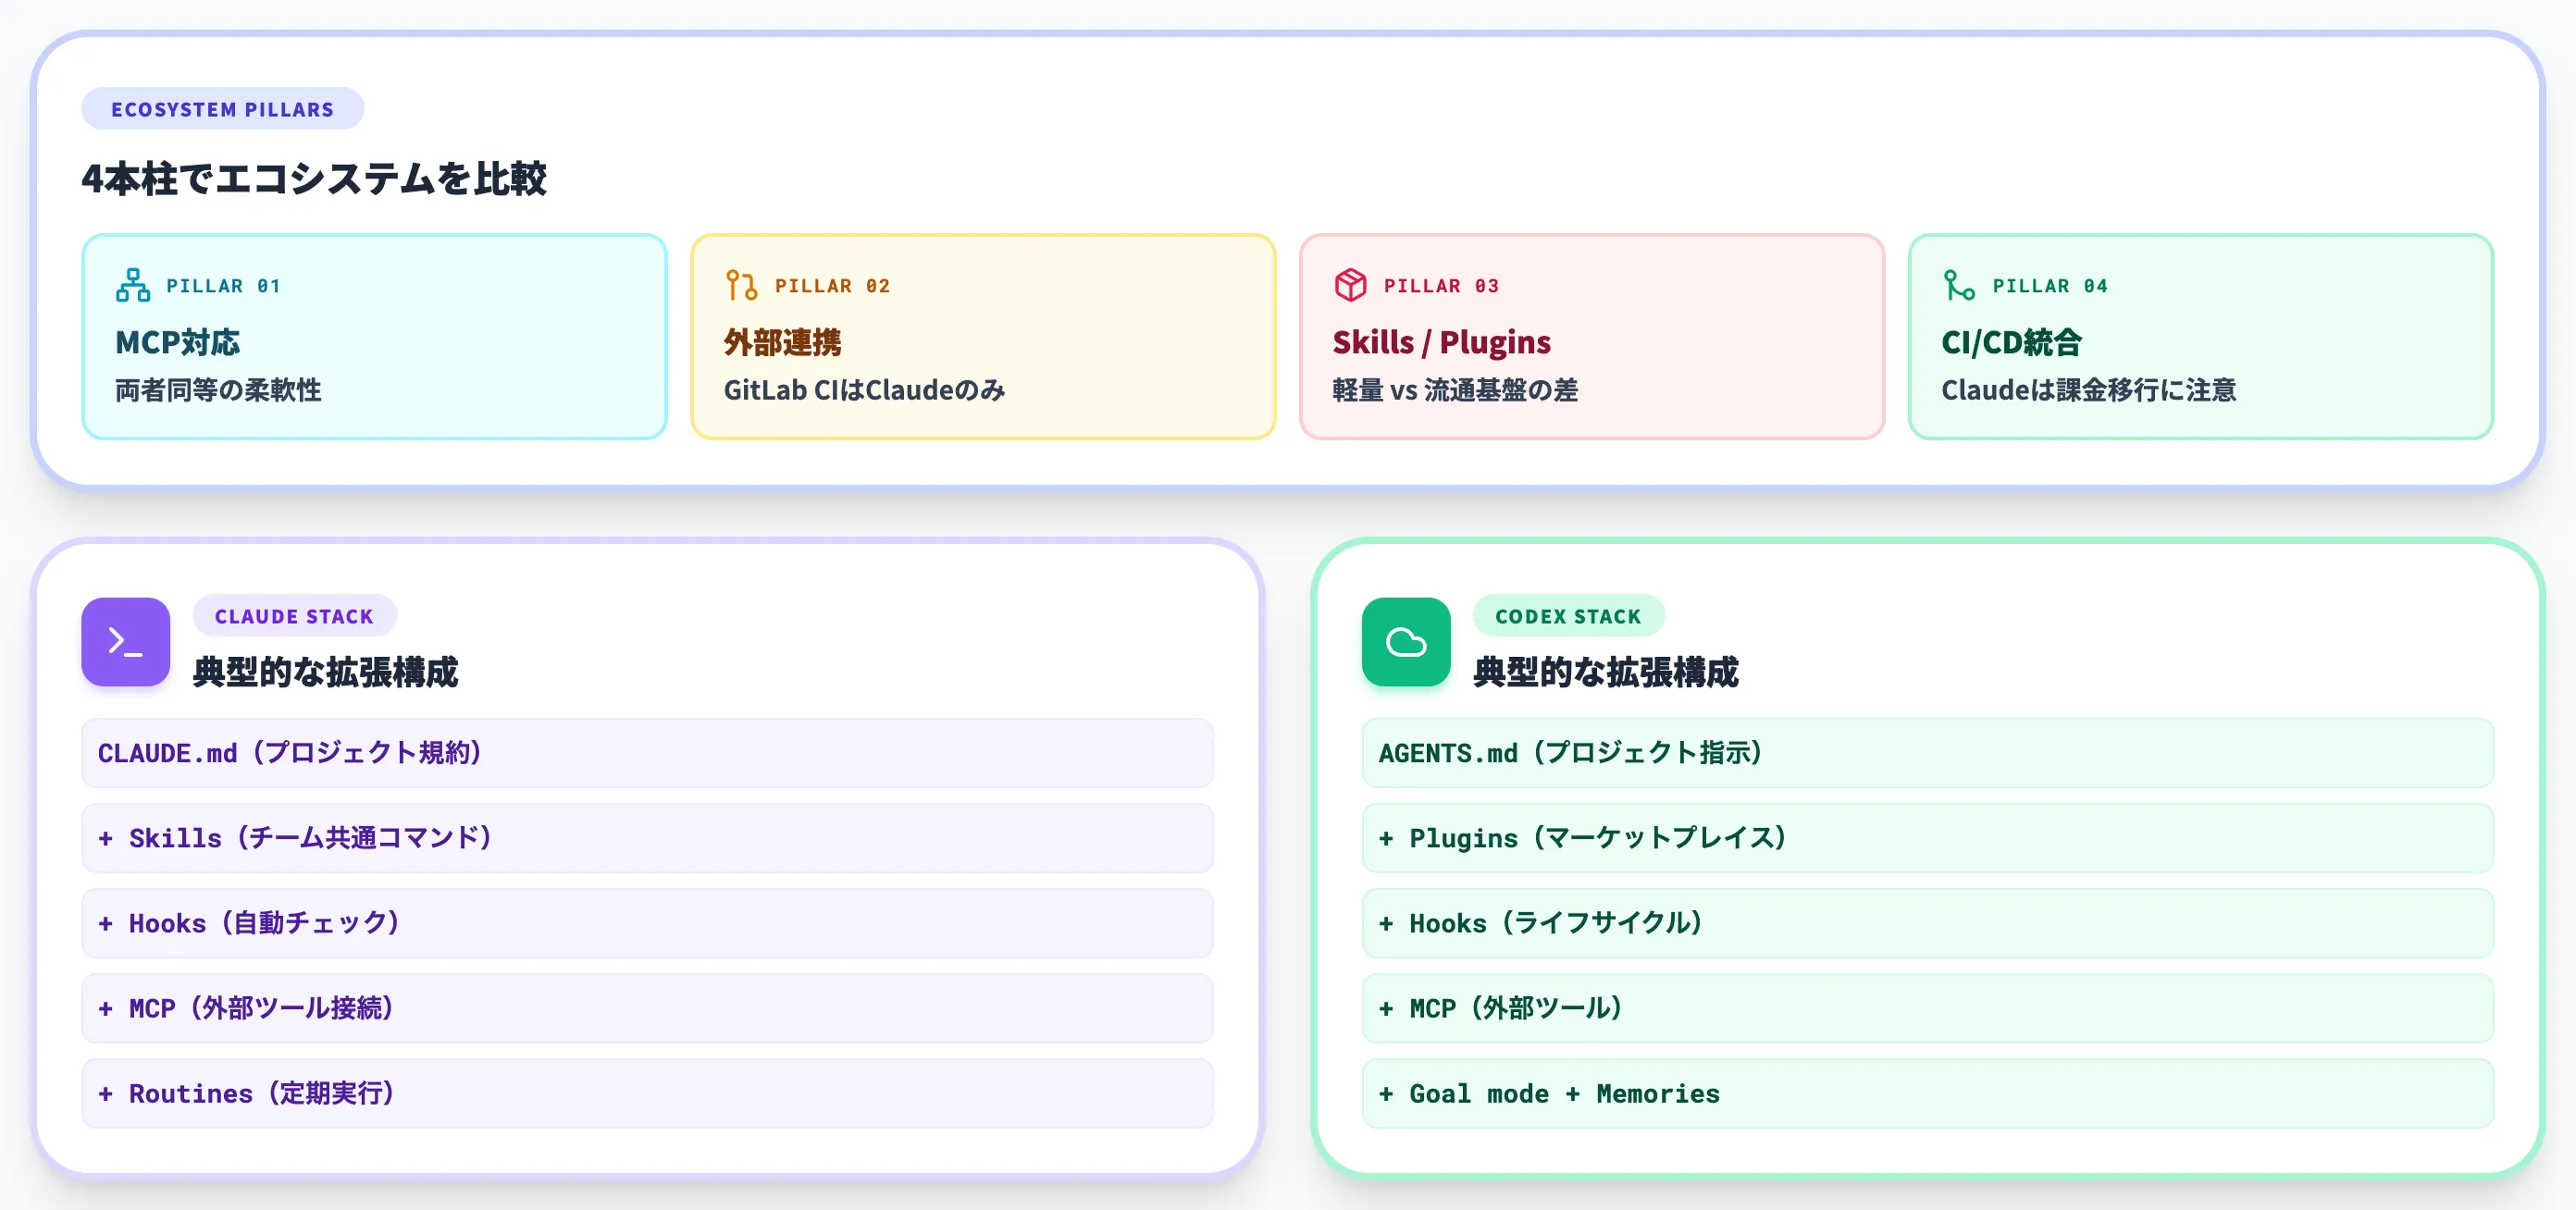Screen dimensions: 2576x1210
Task: Select the Hooks（ライフサイクル）row
Action: coord(1928,923)
